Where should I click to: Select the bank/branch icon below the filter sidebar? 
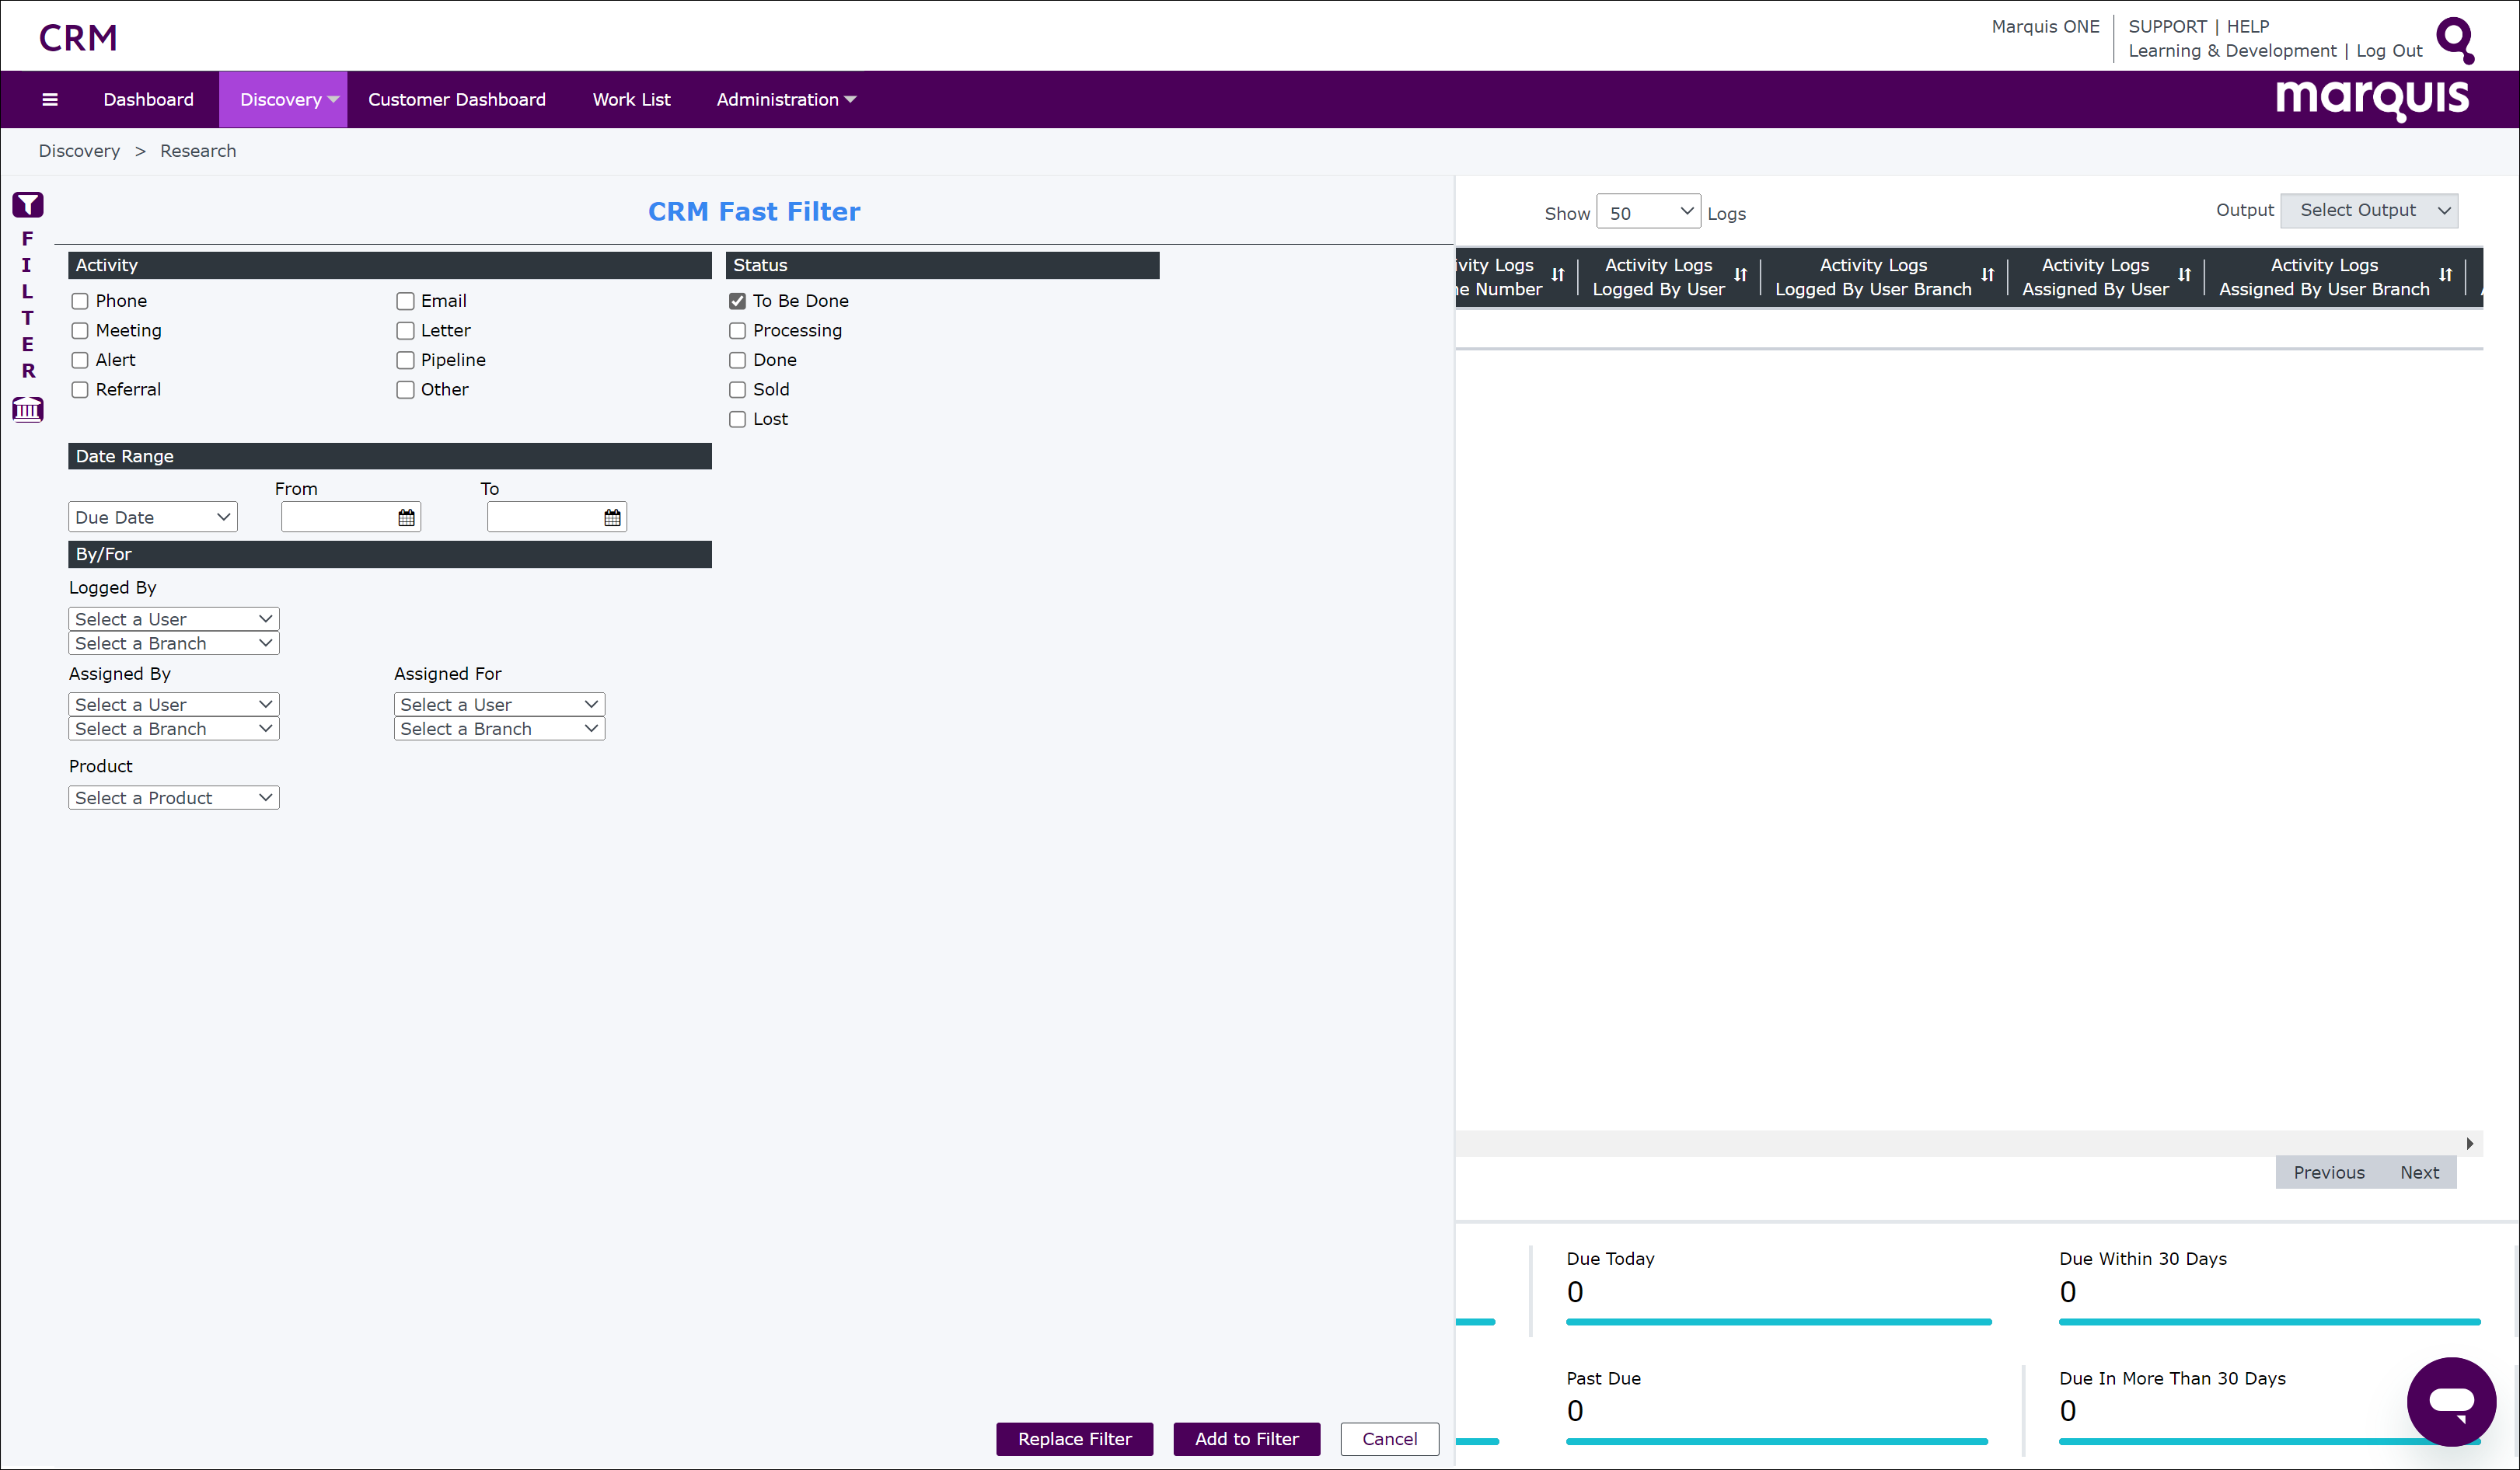27,409
